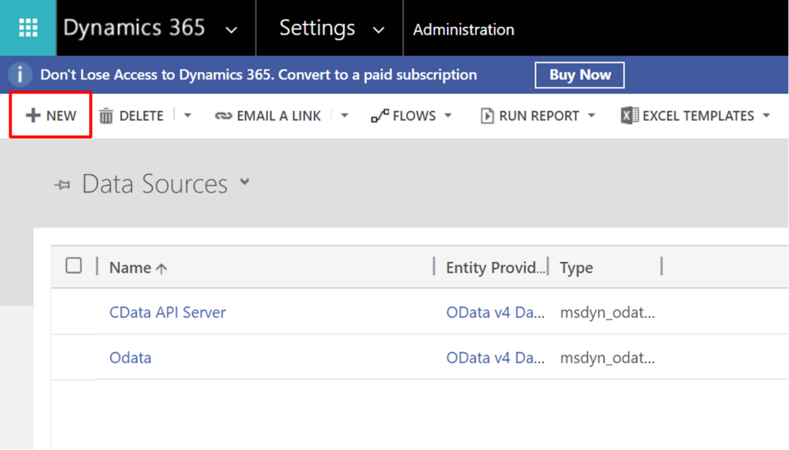
Task: Select the EXCEL TEMPLATES command label
Action: [698, 116]
